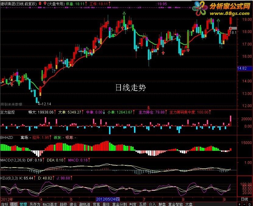Apply the 黄金分割 template

119,204
